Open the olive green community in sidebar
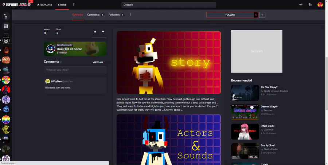Screen dimensions: 328x165 [x=6, y=149]
